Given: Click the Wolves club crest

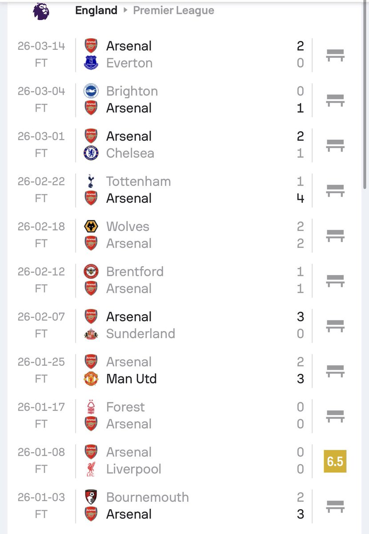Looking at the screenshot, I should tap(91, 227).
